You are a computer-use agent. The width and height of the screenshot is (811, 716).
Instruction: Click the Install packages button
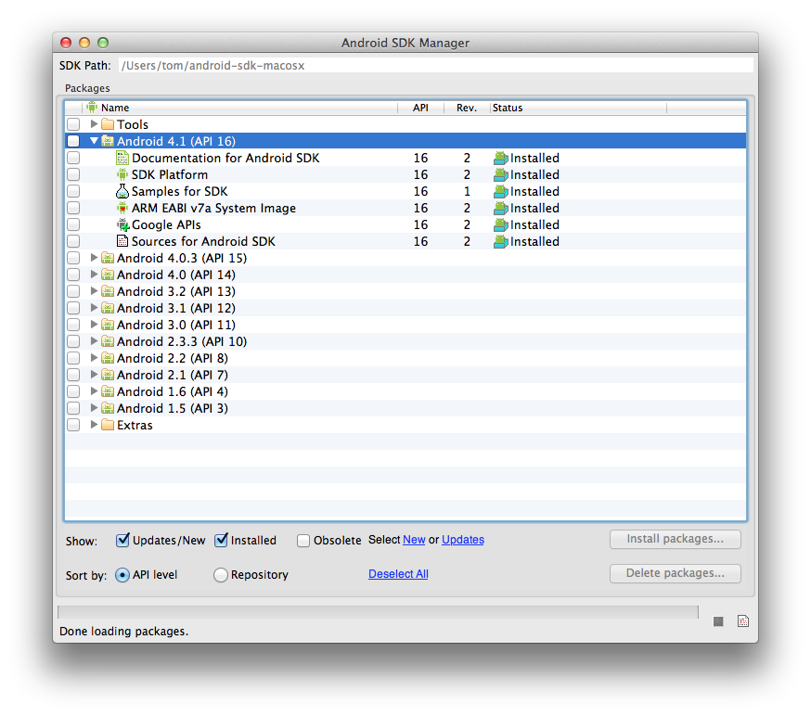(675, 539)
